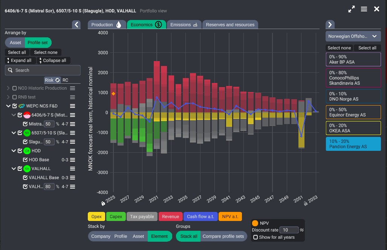Open hamburger menu for WEPC NCS F&D
The width and height of the screenshot is (387, 250).
(72, 106)
